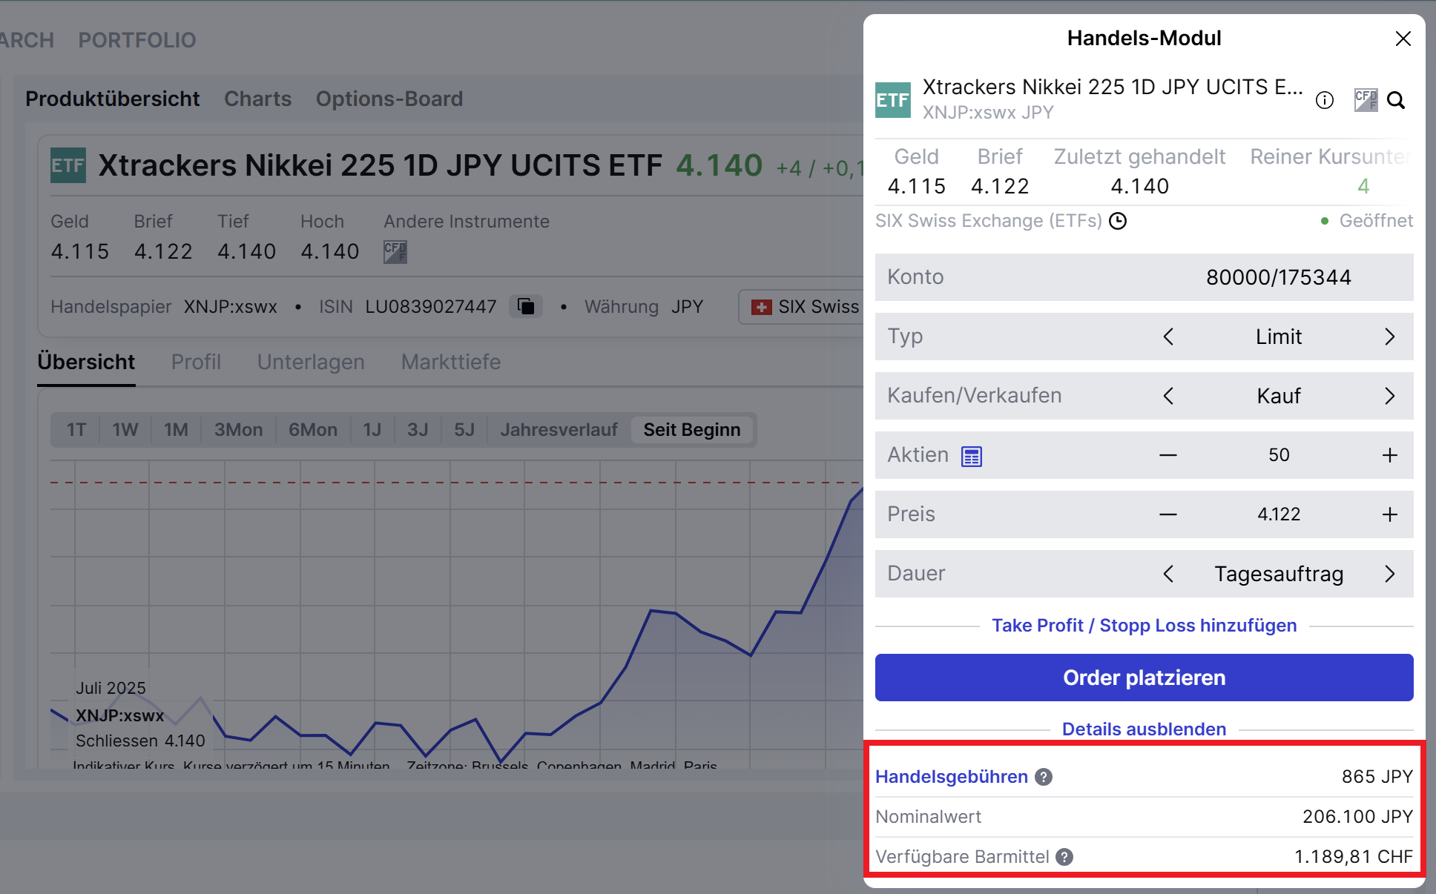
Task: Set chart range to 3Mon
Action: 238,430
